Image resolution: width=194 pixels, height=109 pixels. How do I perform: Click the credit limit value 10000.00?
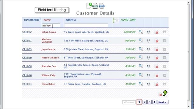(x=129, y=32)
